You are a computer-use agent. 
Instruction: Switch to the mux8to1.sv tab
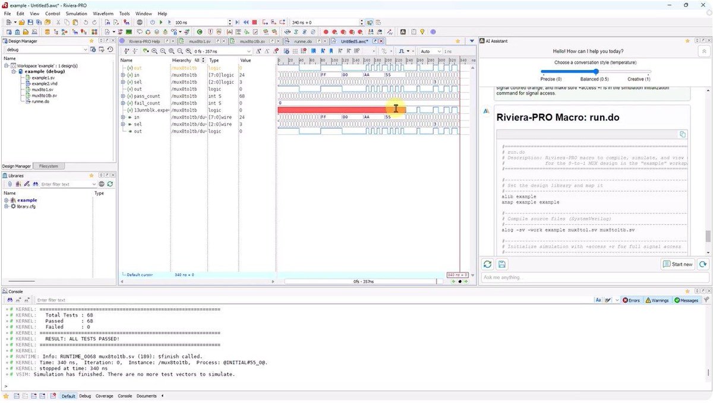(x=201, y=42)
